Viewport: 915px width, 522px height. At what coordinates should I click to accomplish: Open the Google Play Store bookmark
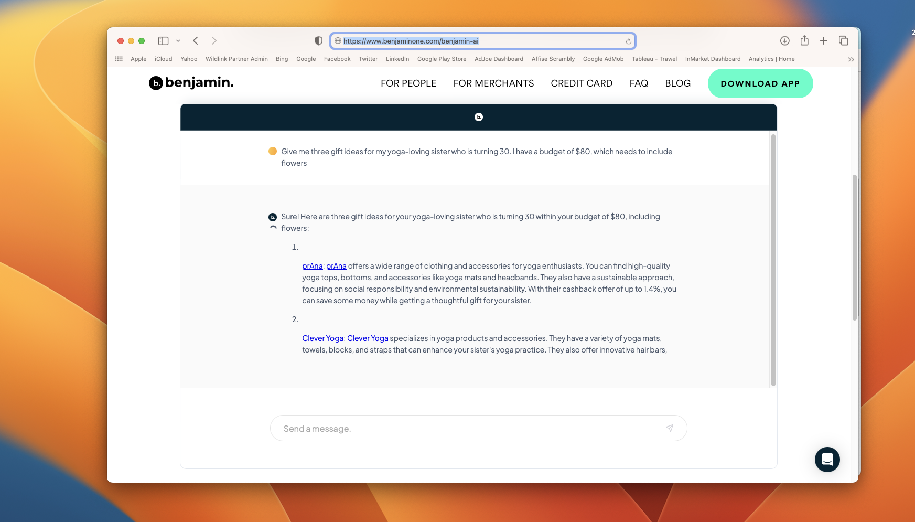point(442,59)
